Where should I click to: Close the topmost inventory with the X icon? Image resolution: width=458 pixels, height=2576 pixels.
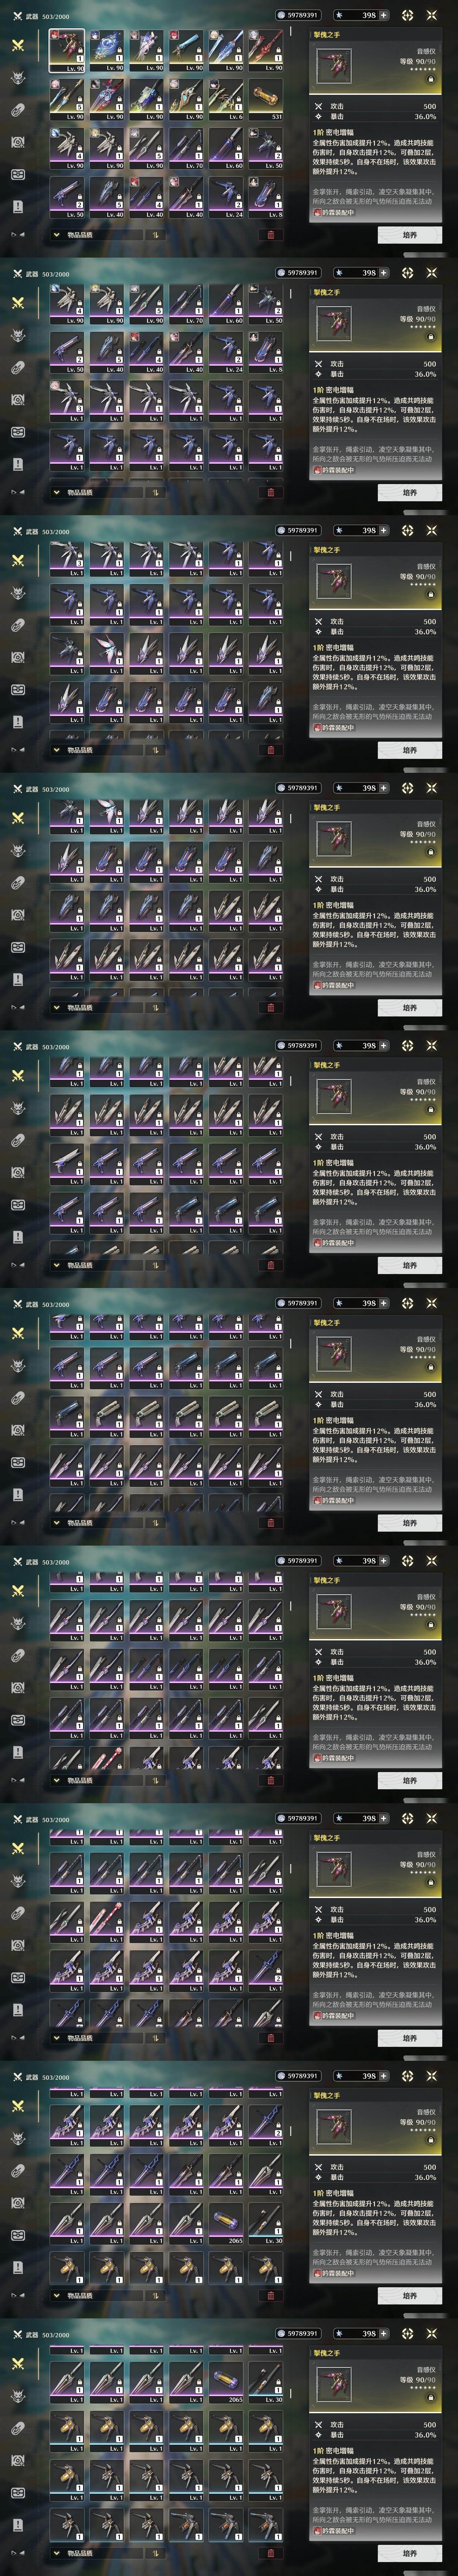tap(432, 15)
